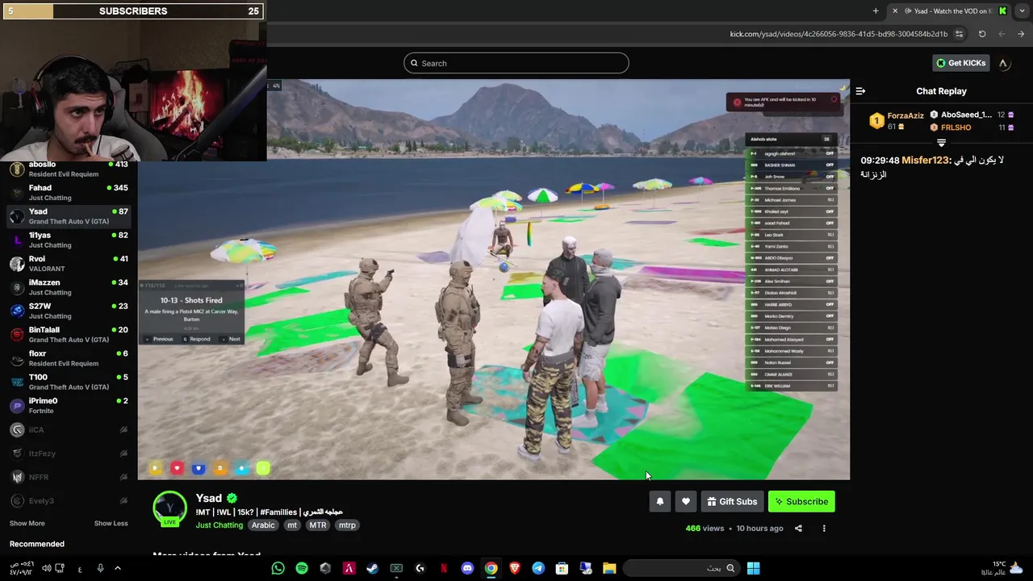The height and width of the screenshot is (581, 1033).
Task: Select the Arabic tag
Action: 263,525
